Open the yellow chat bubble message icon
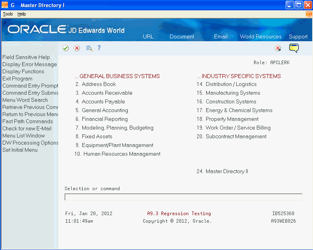The height and width of the screenshot is (250, 313). pos(294,48)
